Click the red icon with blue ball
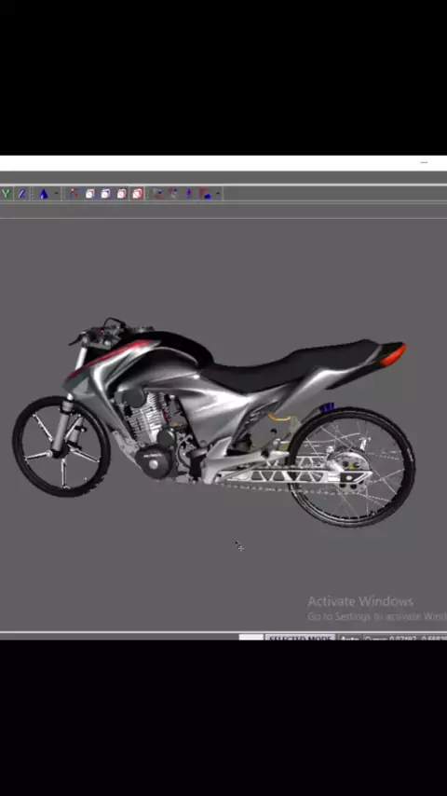This screenshot has width=447, height=796. pos(206,194)
